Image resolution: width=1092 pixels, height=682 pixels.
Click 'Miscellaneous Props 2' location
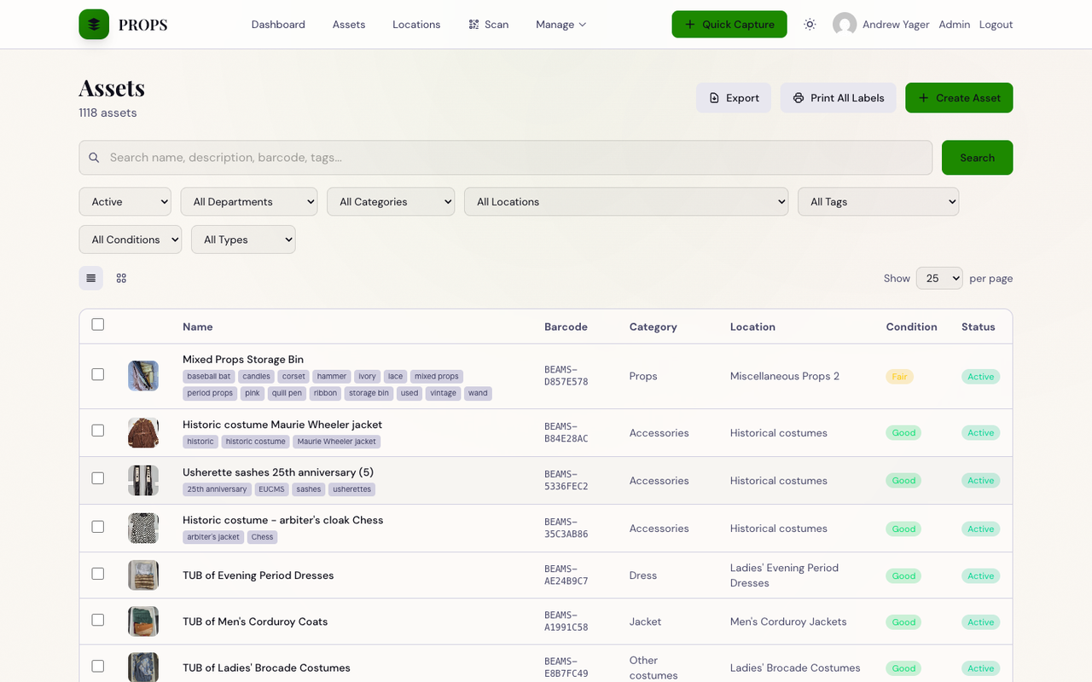[x=785, y=376]
